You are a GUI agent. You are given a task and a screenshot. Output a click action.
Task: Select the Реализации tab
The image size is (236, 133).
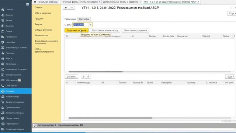click(x=70, y=19)
